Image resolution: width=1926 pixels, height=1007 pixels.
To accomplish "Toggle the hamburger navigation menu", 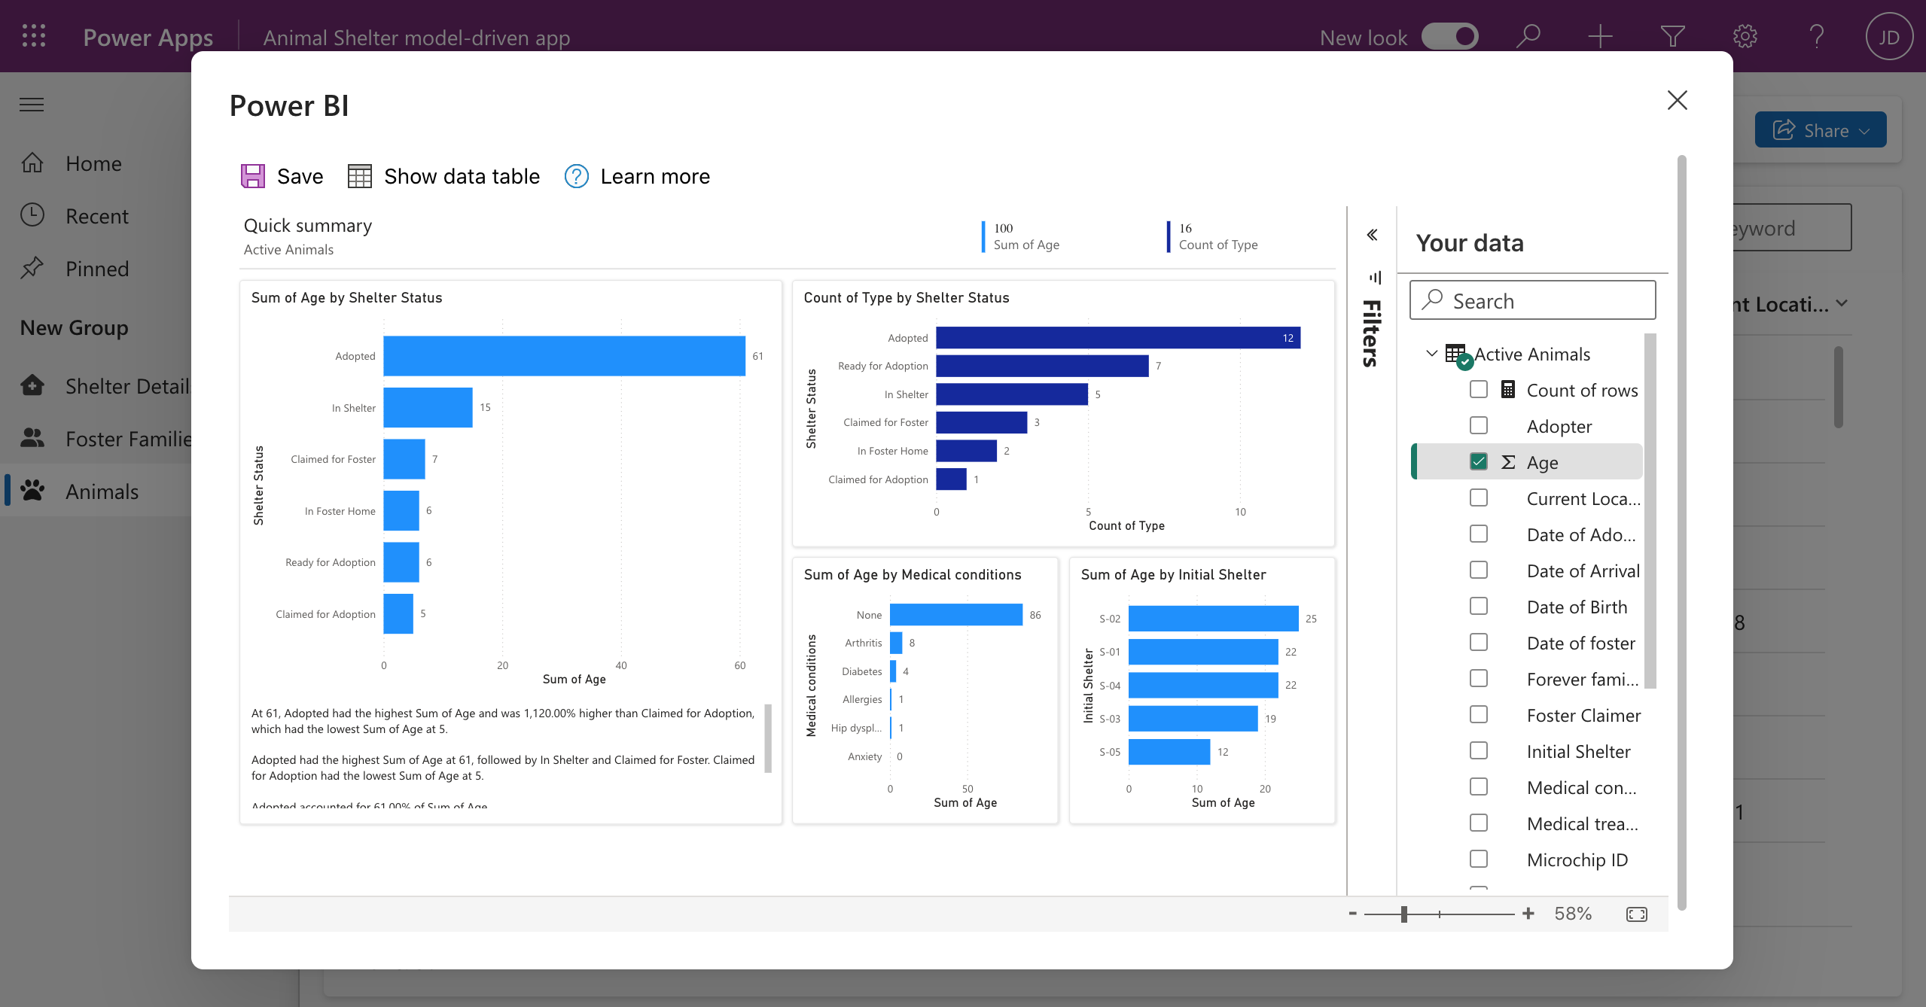I will click(x=32, y=105).
